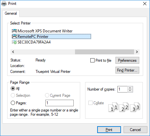Click the Pages range input field
Image resolution: width=150 pixels, height=136 pixels.
[x=59, y=103]
